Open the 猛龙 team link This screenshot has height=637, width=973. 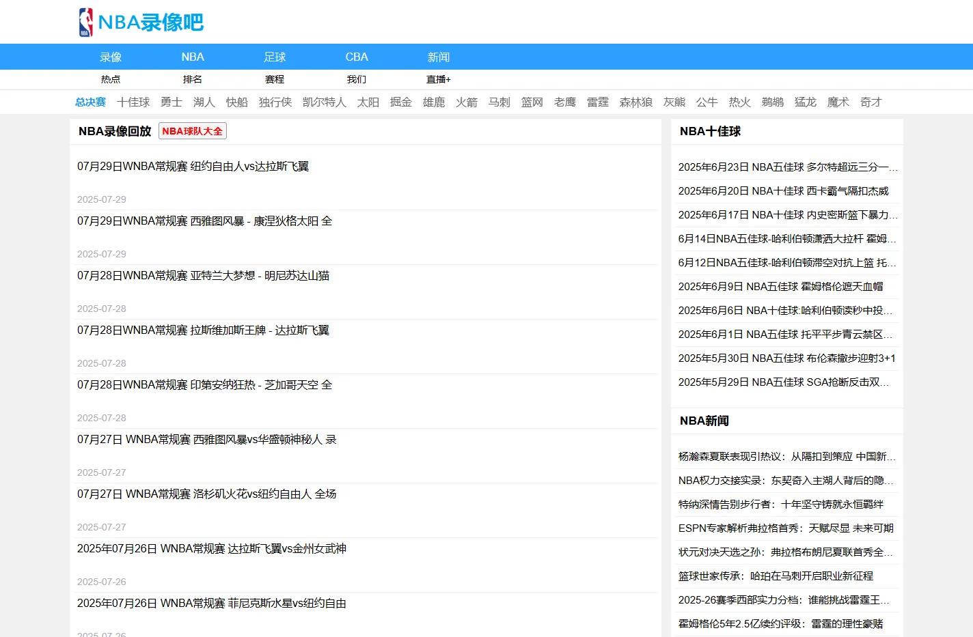(806, 102)
